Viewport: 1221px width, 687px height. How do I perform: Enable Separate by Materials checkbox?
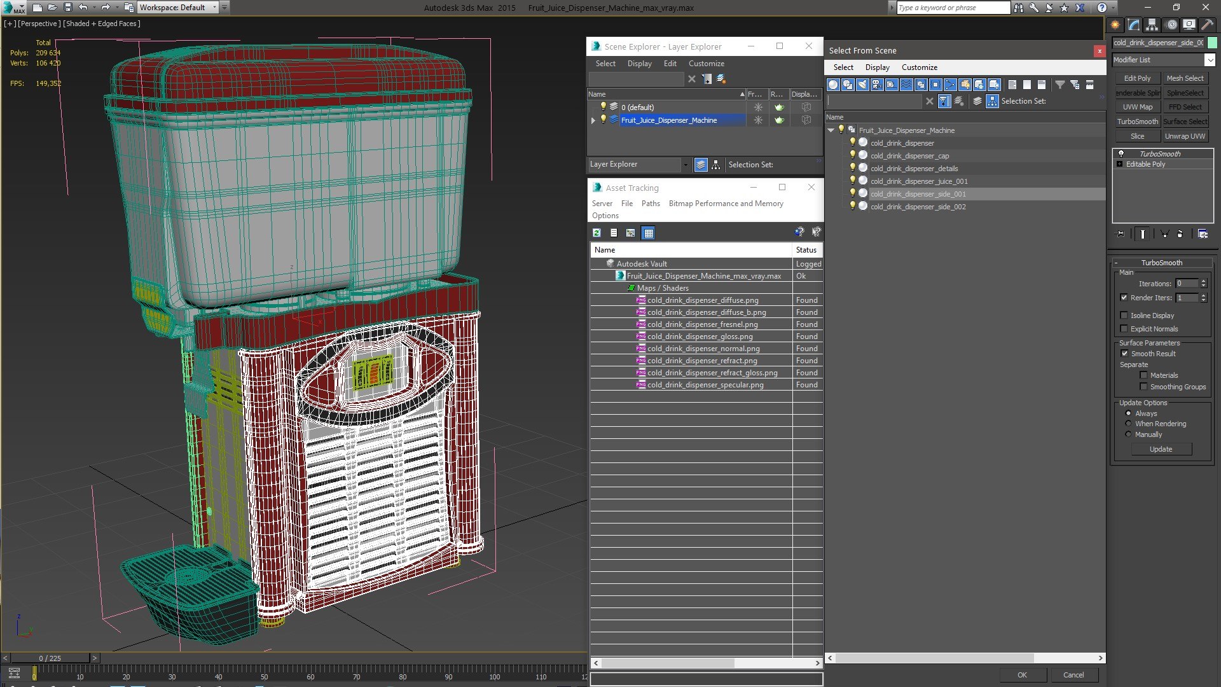click(1143, 375)
